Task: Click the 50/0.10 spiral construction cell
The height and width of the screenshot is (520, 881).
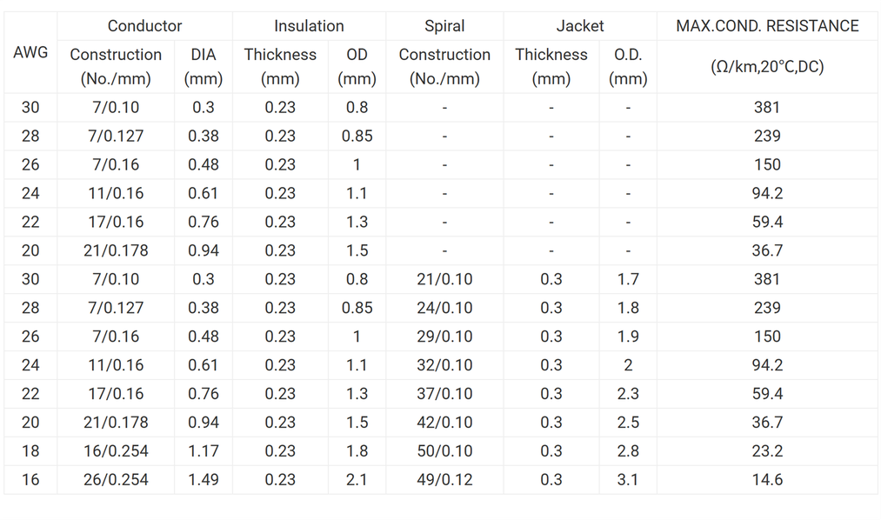Action: [444, 450]
